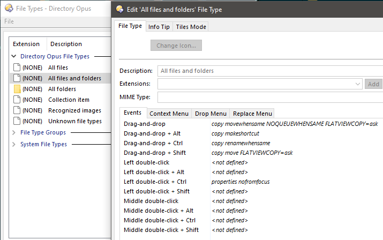Viewport: 383px width, 240px height.
Task: Select the Middle double-click event row
Action: [x=252, y=201]
